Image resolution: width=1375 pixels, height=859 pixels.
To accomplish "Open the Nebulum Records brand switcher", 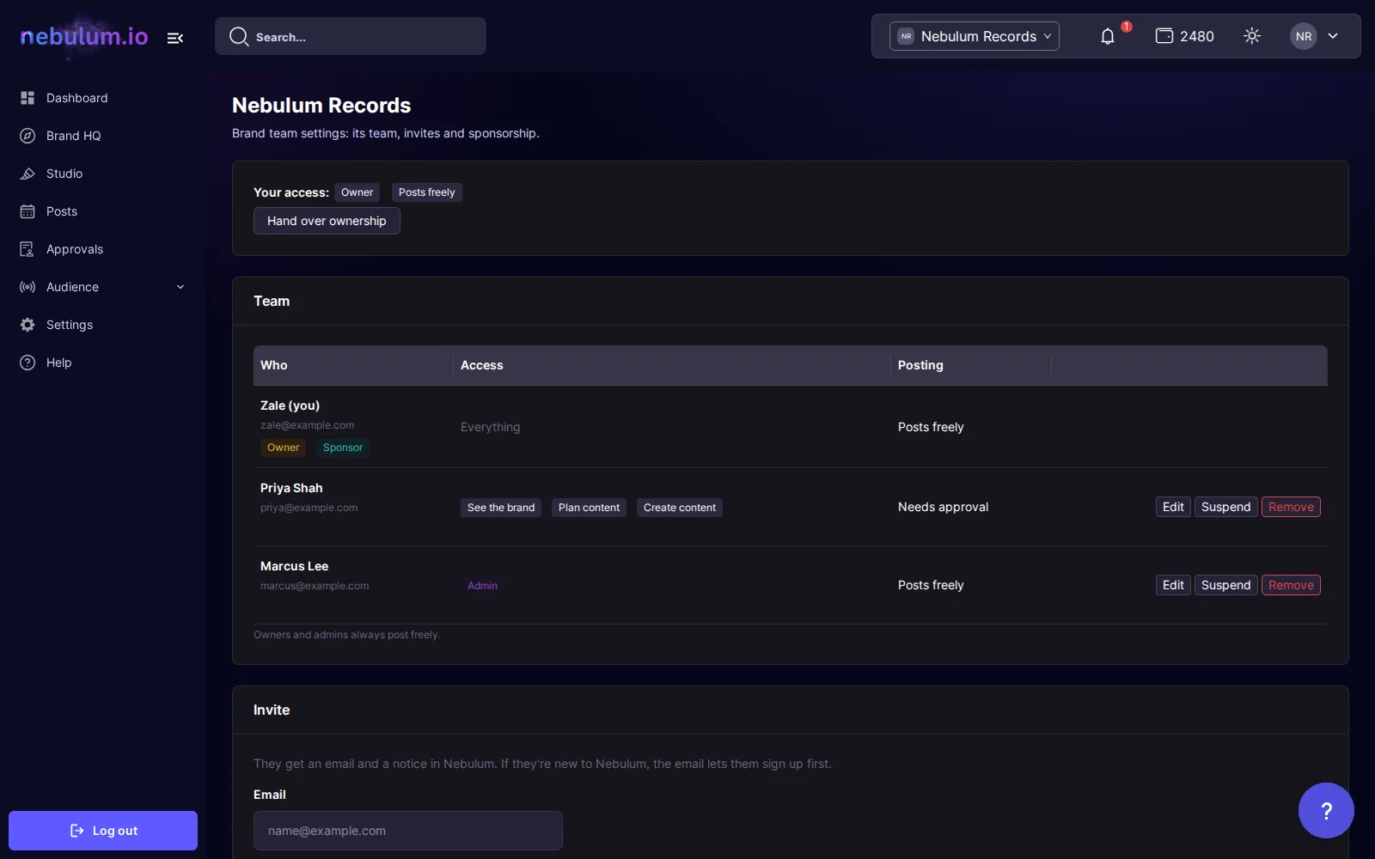I will (975, 36).
